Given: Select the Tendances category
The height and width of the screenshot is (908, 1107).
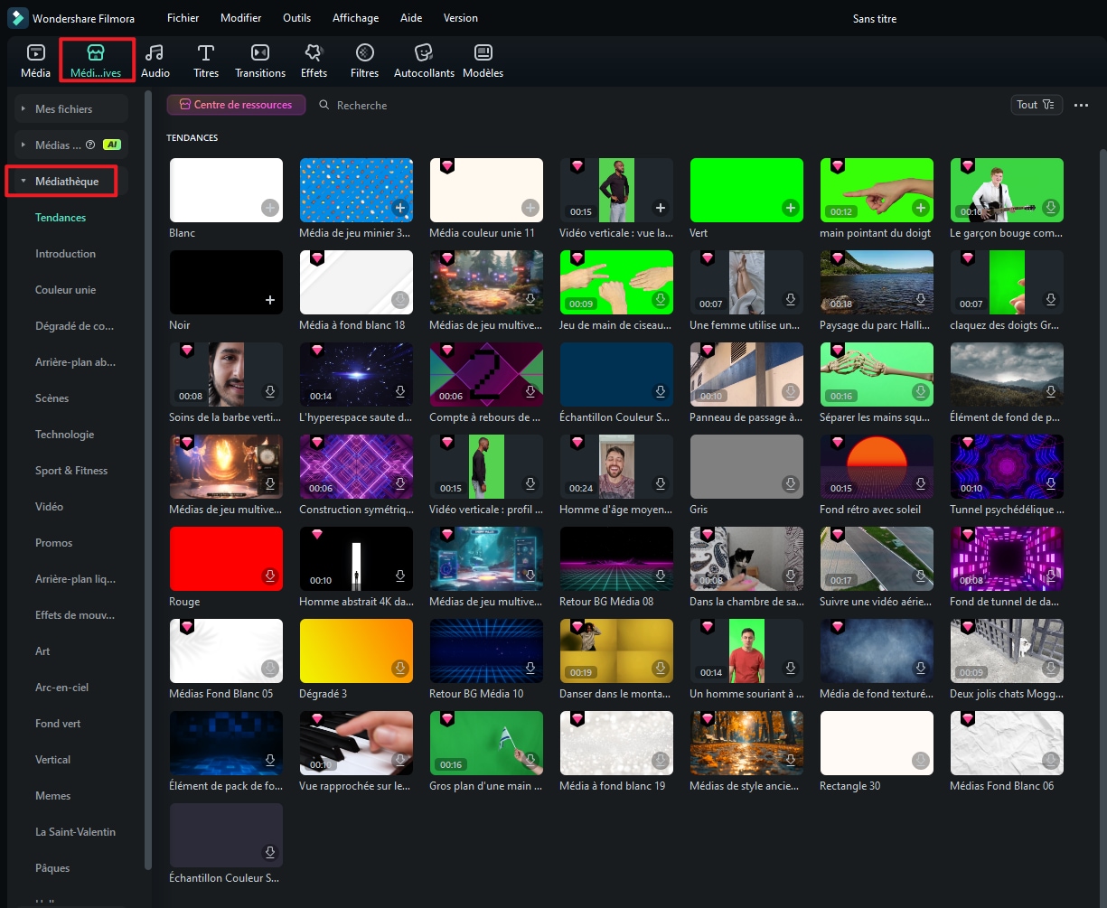Looking at the screenshot, I should click(x=61, y=218).
